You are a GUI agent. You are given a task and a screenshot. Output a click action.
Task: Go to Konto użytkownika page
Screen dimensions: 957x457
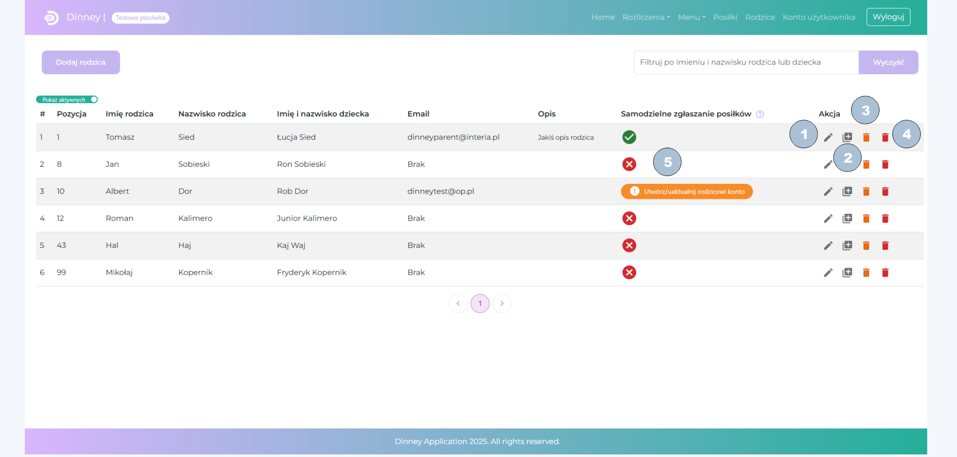coord(818,17)
